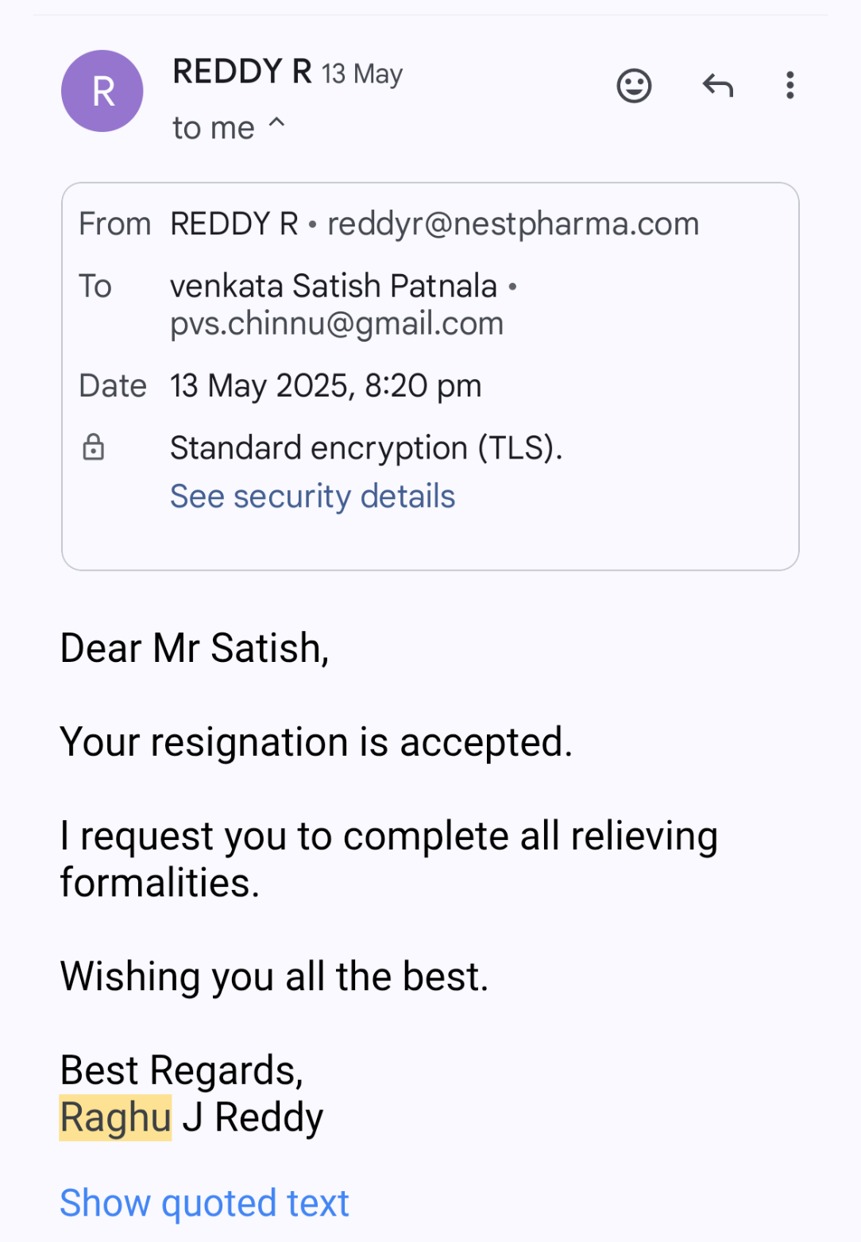Click the date 13 May 2025, 8:20 pm

(x=326, y=386)
